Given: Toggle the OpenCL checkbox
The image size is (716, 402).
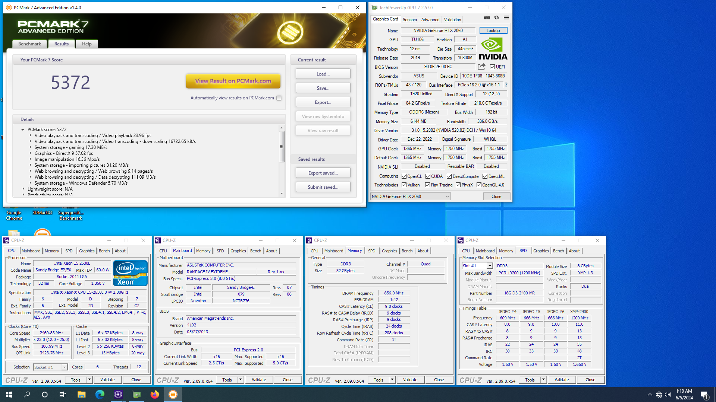Looking at the screenshot, I should pos(404,176).
